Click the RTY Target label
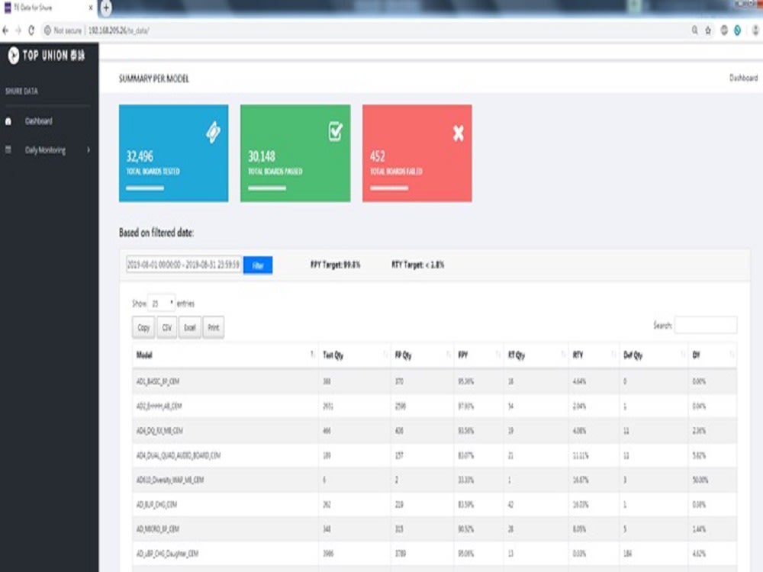Screen dimensions: 763x572 click(x=417, y=265)
